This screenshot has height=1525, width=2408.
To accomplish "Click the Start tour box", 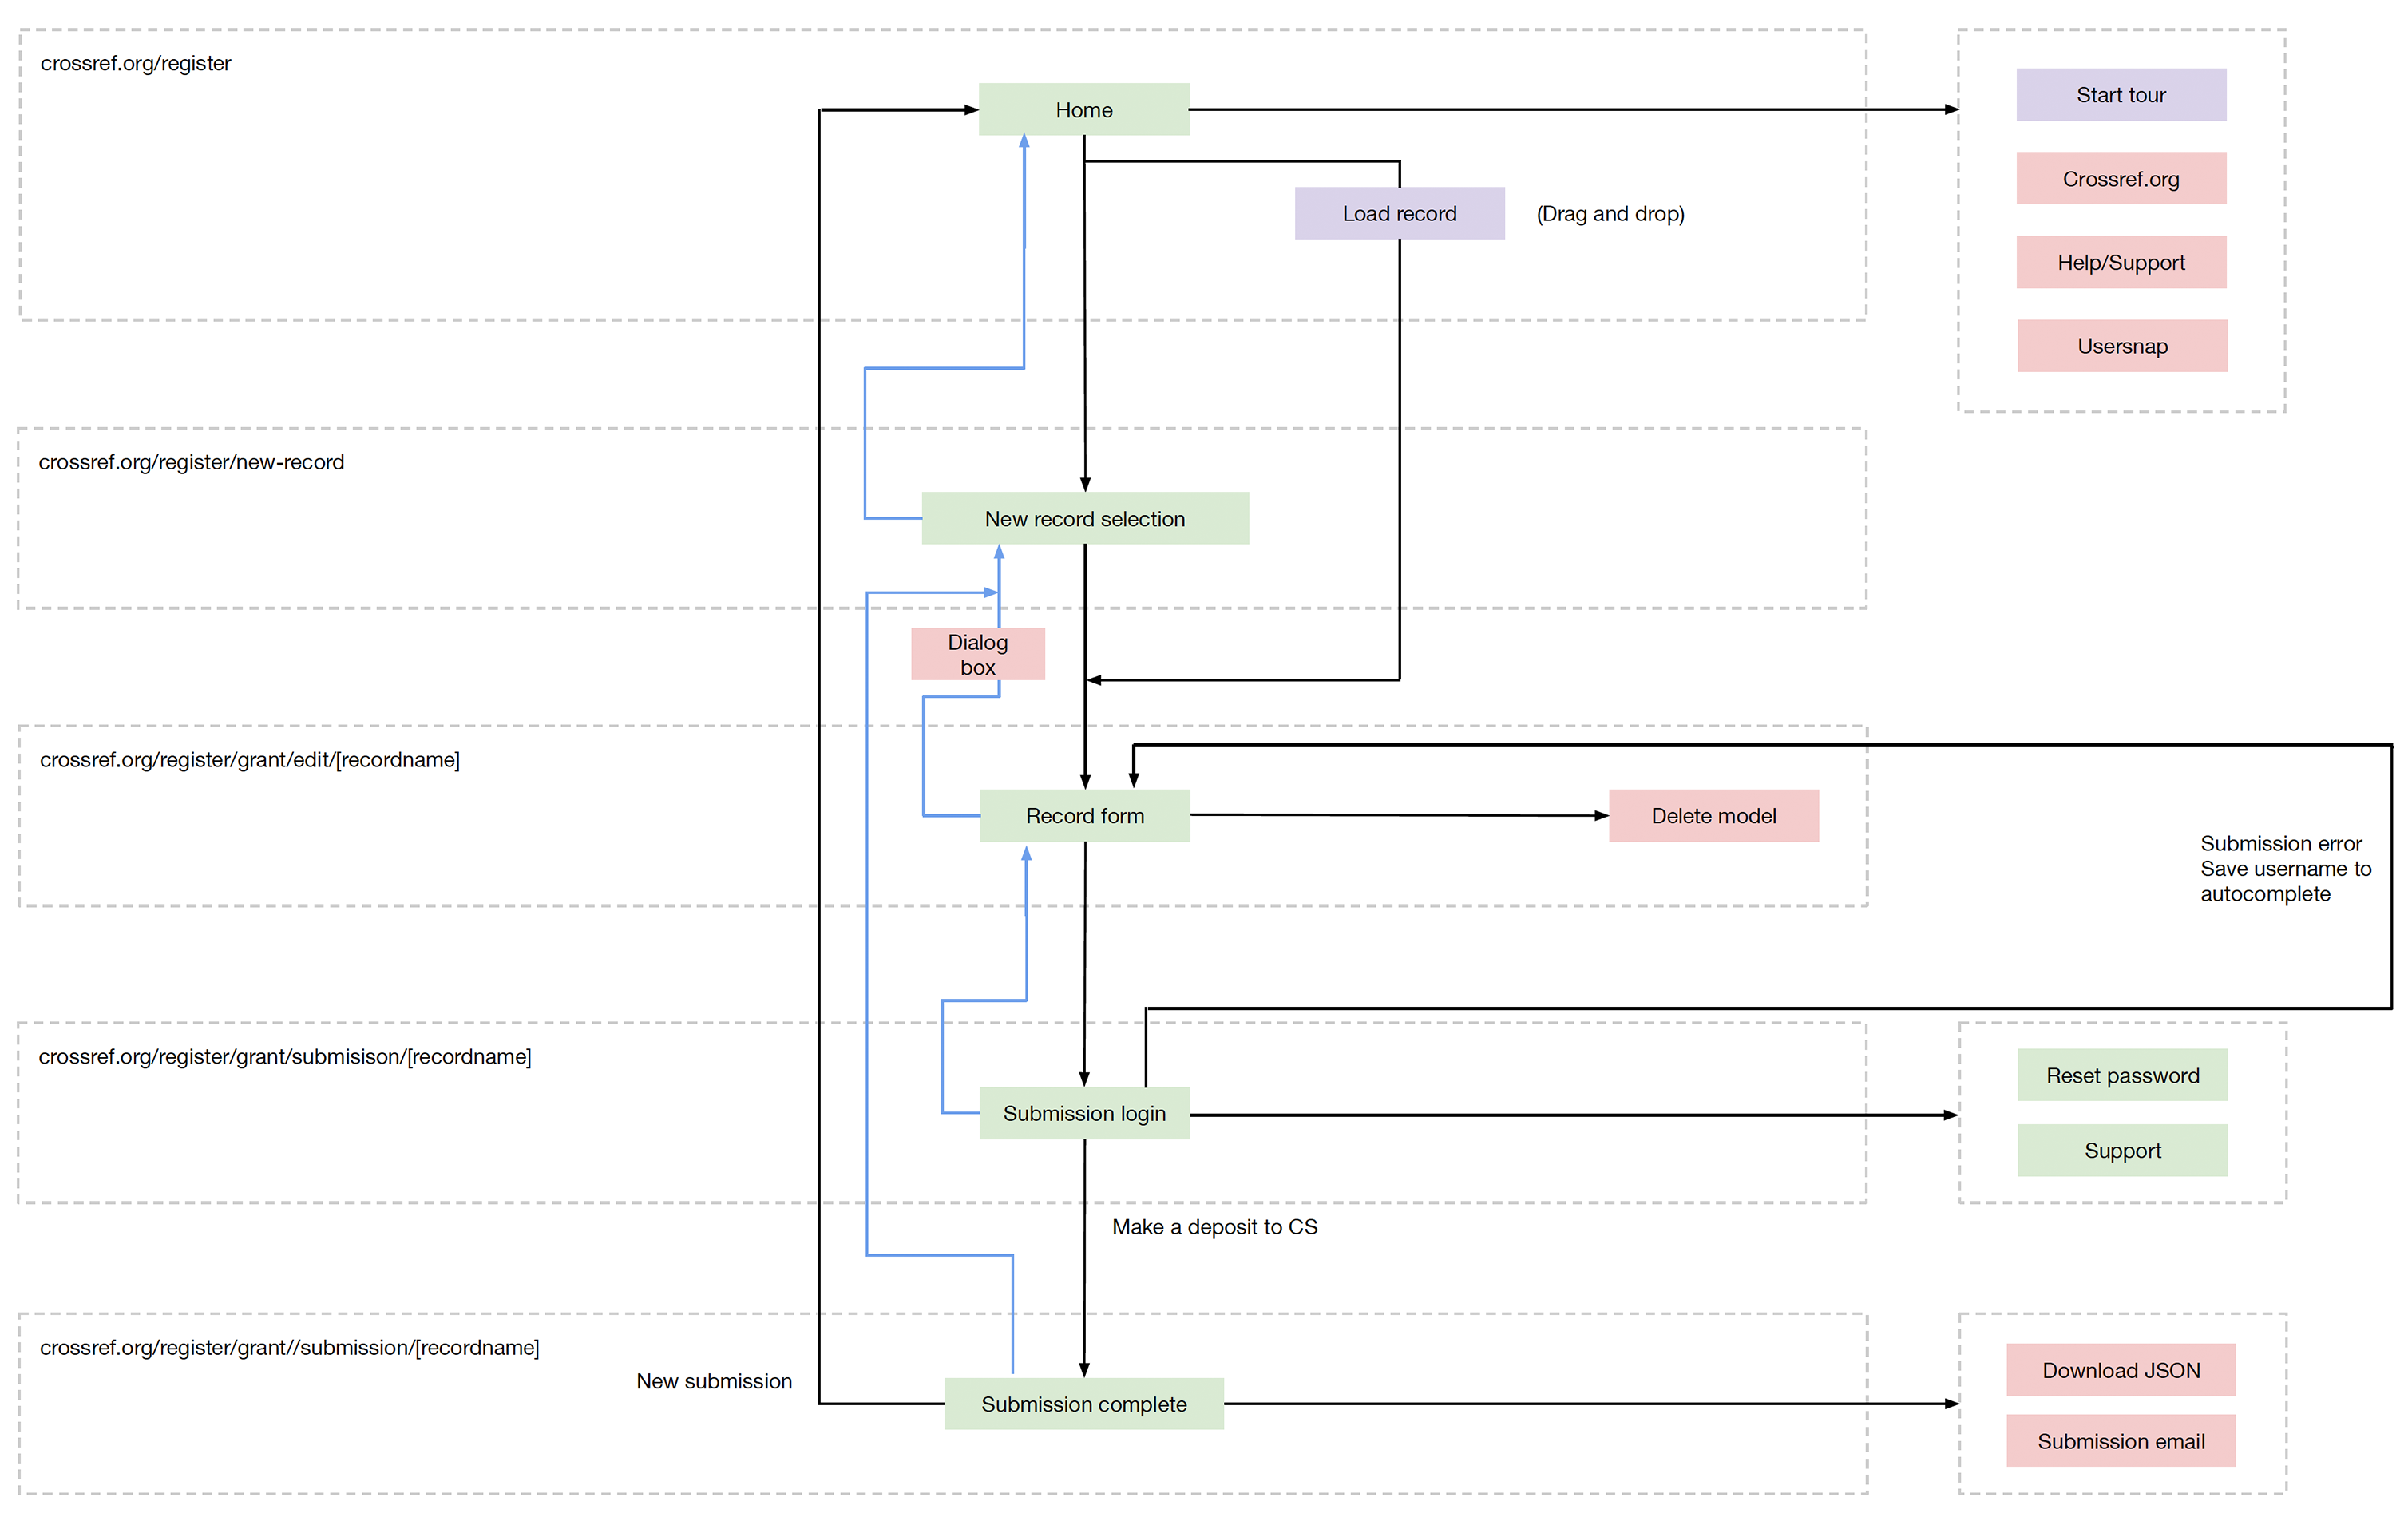I will [2120, 95].
